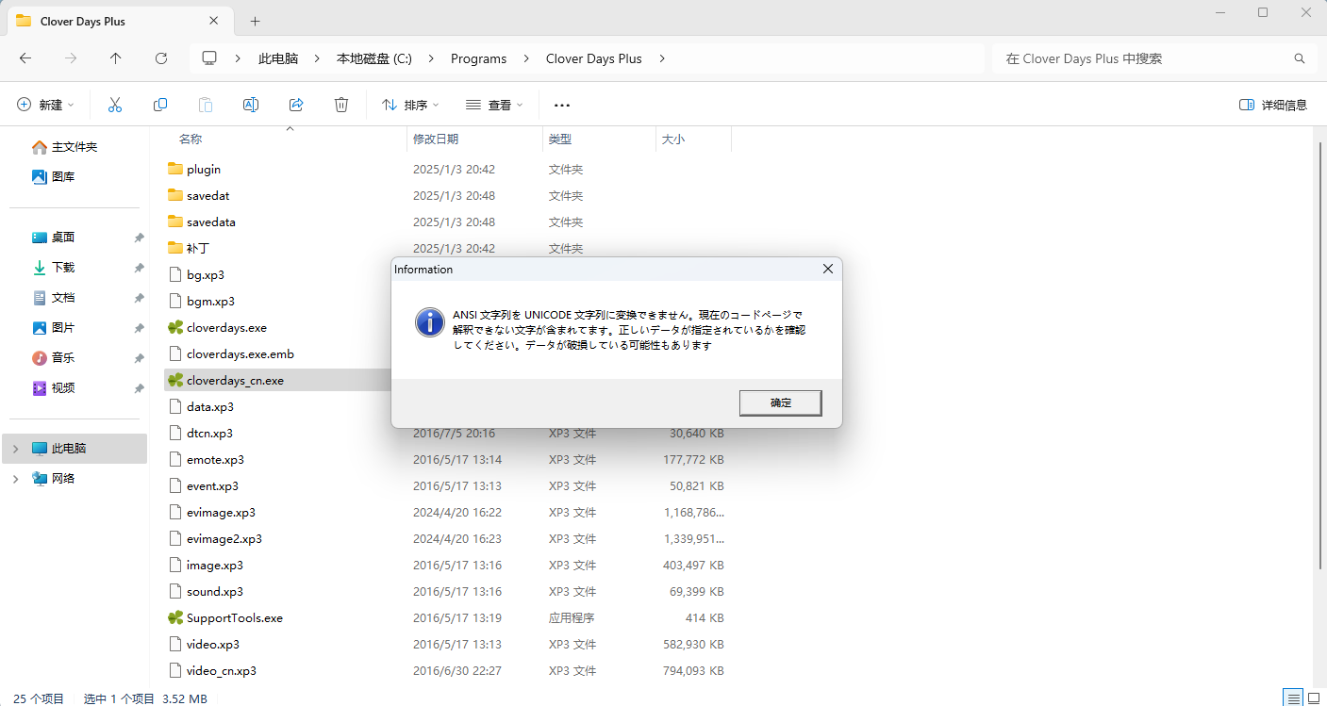Click the search magnifier icon
This screenshot has width=1327, height=706.
point(1300,58)
